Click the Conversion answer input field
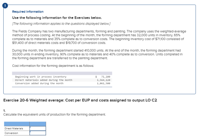Screen dimensions: 203x138 point(38,133)
